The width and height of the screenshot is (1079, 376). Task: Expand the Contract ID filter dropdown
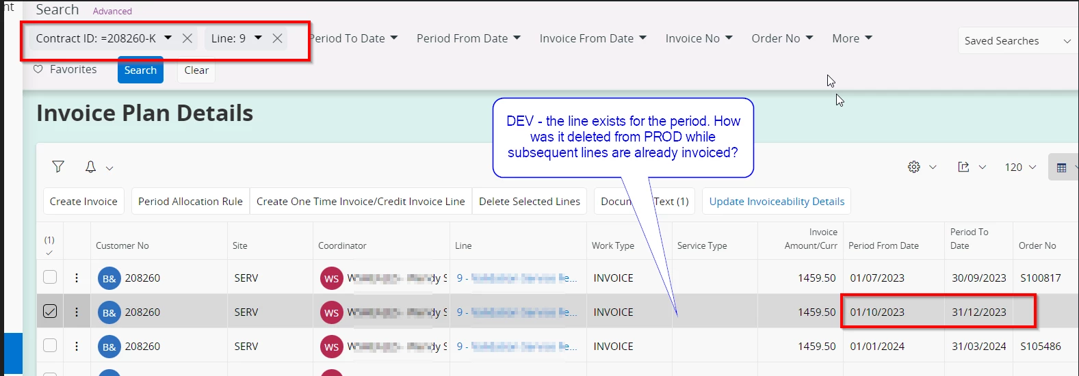[x=168, y=38]
